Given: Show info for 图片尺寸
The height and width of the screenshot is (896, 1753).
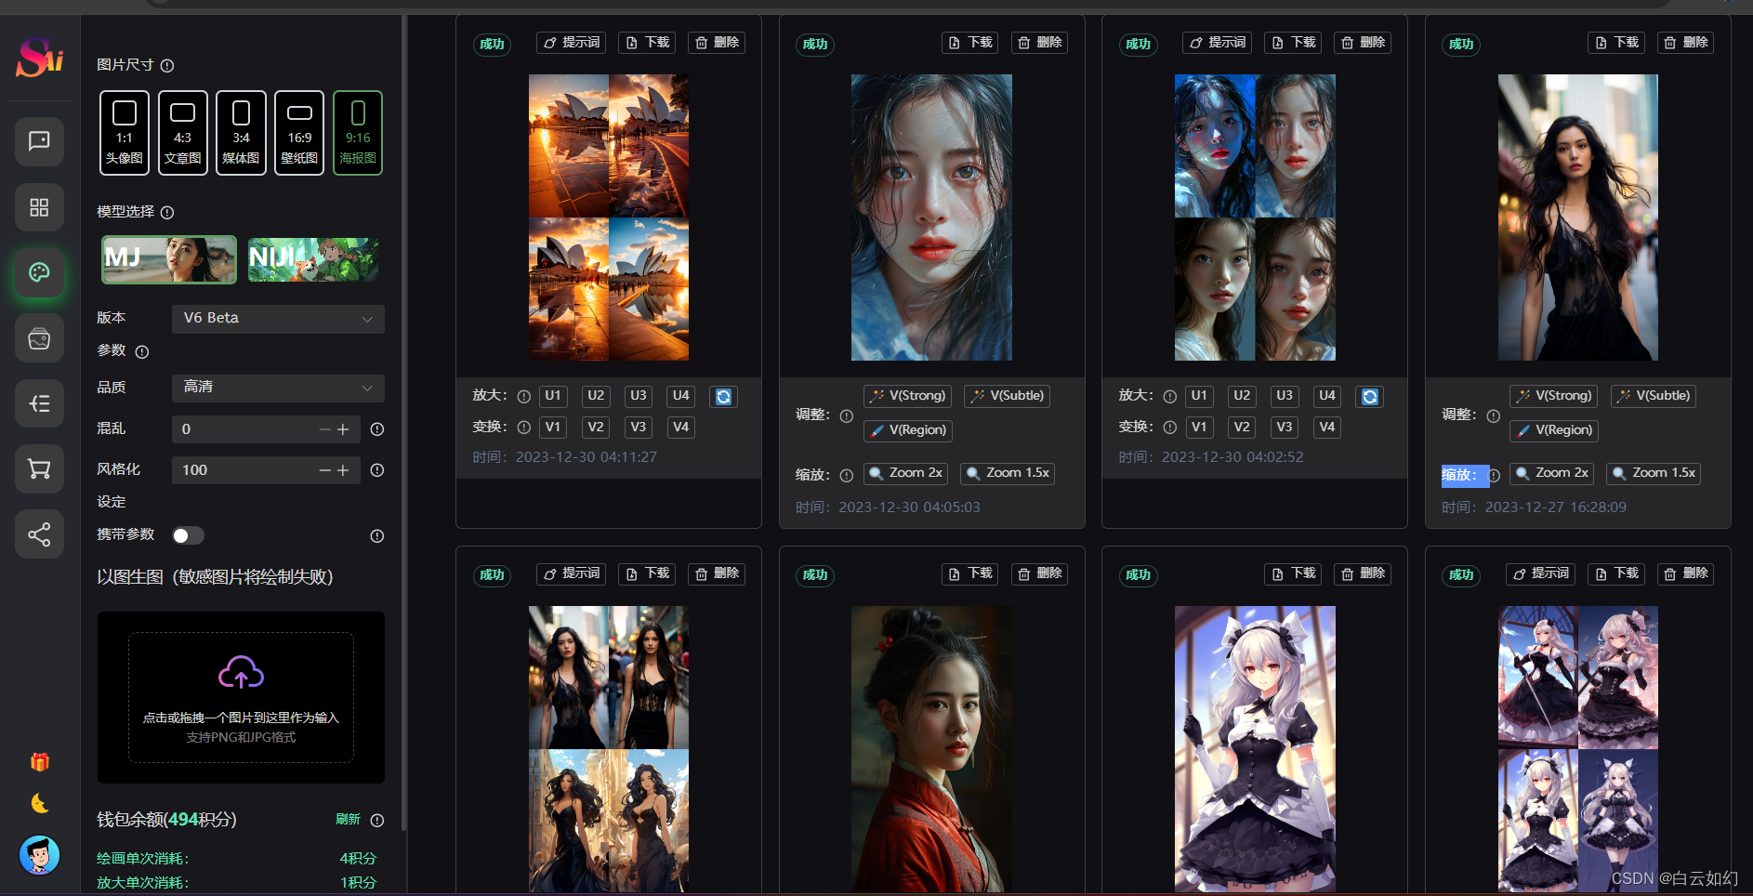Looking at the screenshot, I should click(167, 66).
